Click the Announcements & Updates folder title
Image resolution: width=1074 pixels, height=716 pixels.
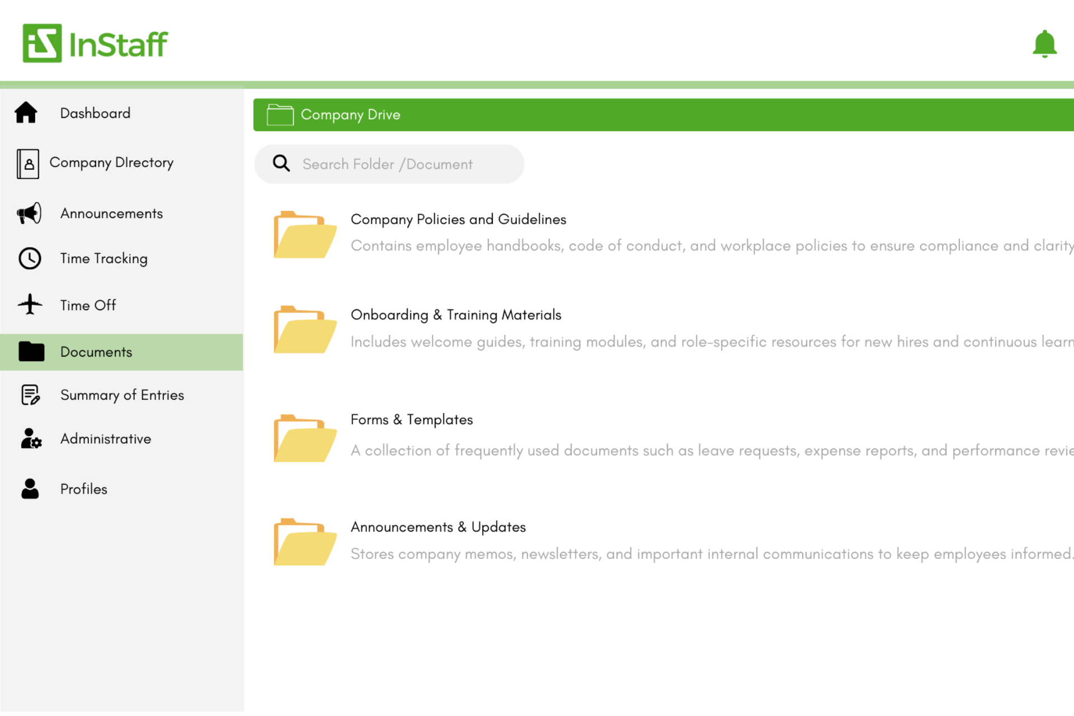tap(438, 527)
